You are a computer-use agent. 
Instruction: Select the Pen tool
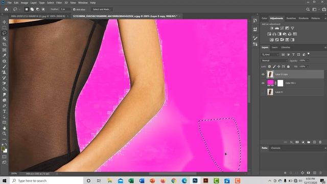click(x=4, y=106)
